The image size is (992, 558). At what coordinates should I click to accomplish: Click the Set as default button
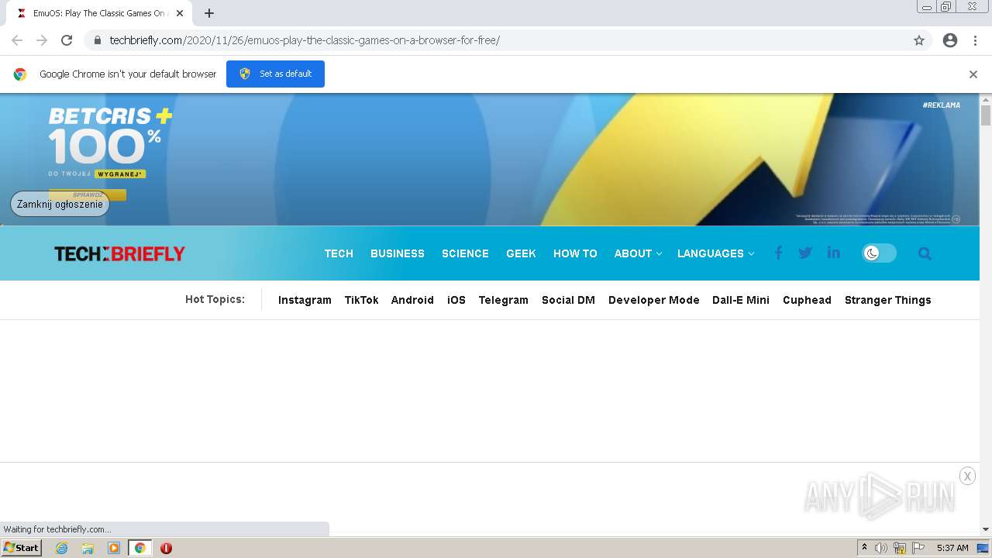(x=275, y=74)
